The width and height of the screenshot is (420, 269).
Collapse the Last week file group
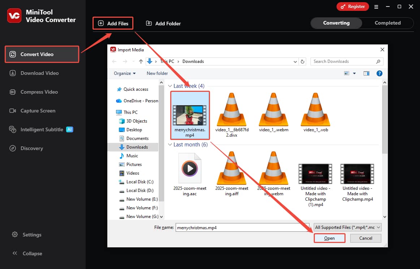(x=170, y=86)
